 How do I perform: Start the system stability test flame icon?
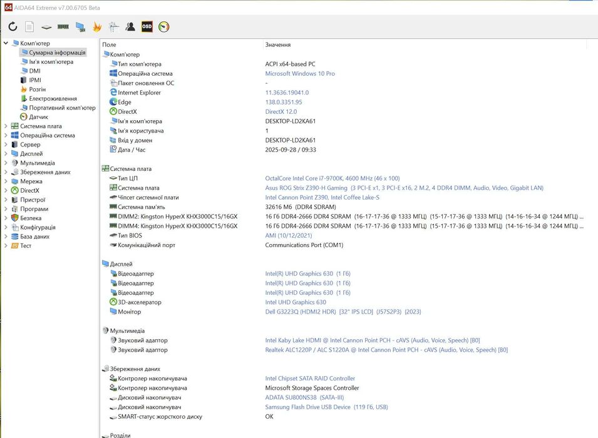97,27
